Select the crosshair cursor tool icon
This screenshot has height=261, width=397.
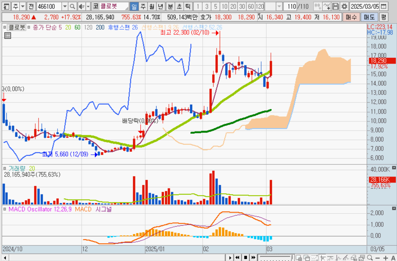click(323, 257)
